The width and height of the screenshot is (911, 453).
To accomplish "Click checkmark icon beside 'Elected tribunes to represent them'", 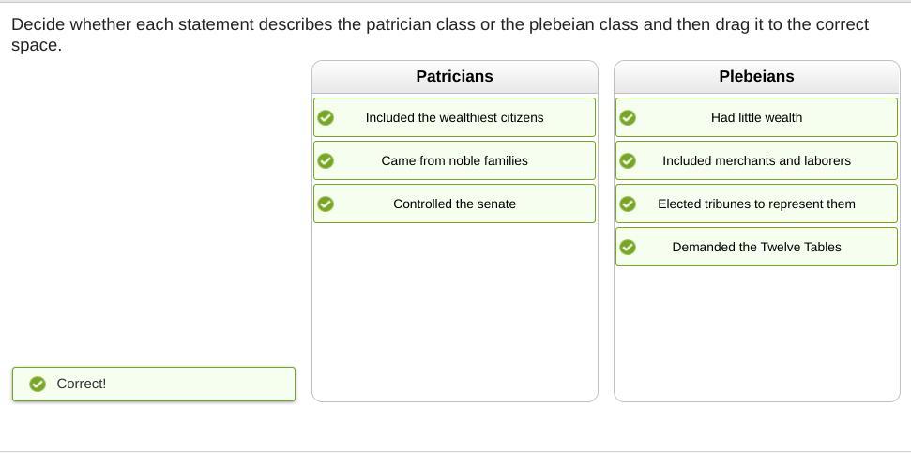I will pyautogui.click(x=628, y=204).
